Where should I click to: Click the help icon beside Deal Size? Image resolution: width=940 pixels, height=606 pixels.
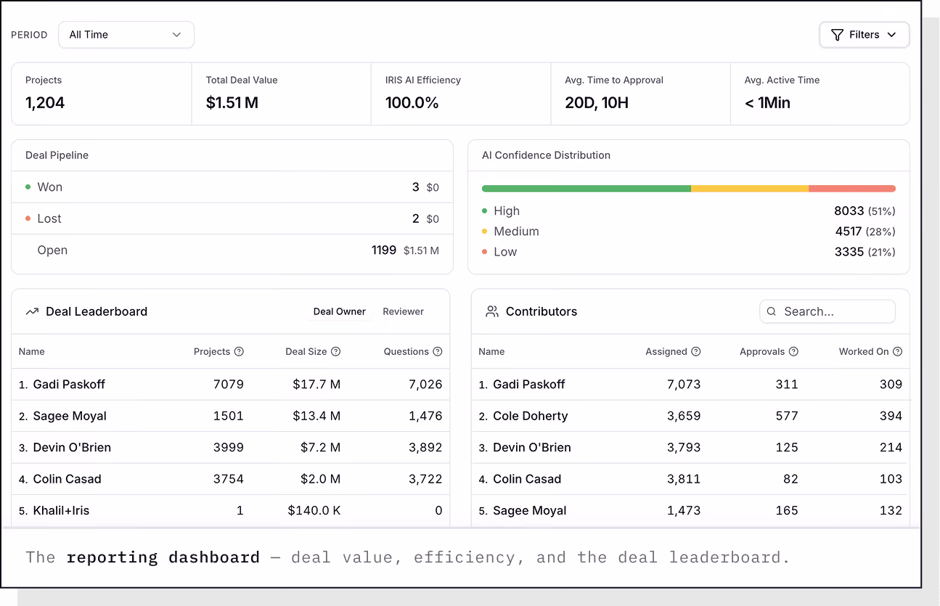[x=335, y=351]
